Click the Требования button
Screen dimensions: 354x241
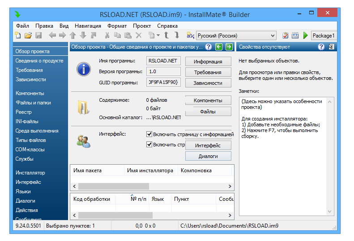pos(208,72)
